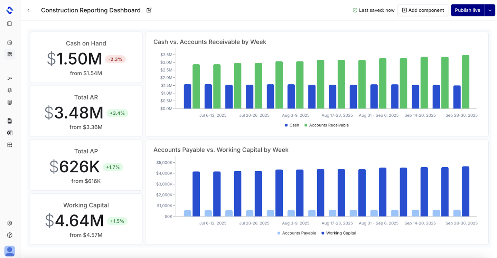The image size is (497, 258).
Task: Click the green saved checkmark icon
Action: coord(355,10)
